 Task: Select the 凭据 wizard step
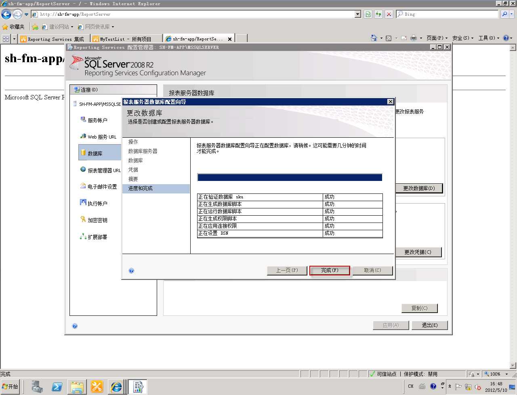(133, 170)
